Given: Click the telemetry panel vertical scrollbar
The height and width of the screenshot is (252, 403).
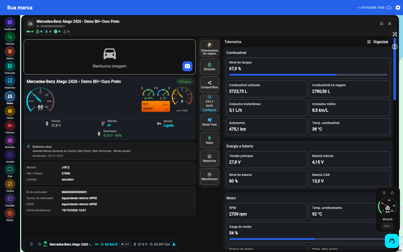Looking at the screenshot, I should pyautogui.click(x=395, y=69).
